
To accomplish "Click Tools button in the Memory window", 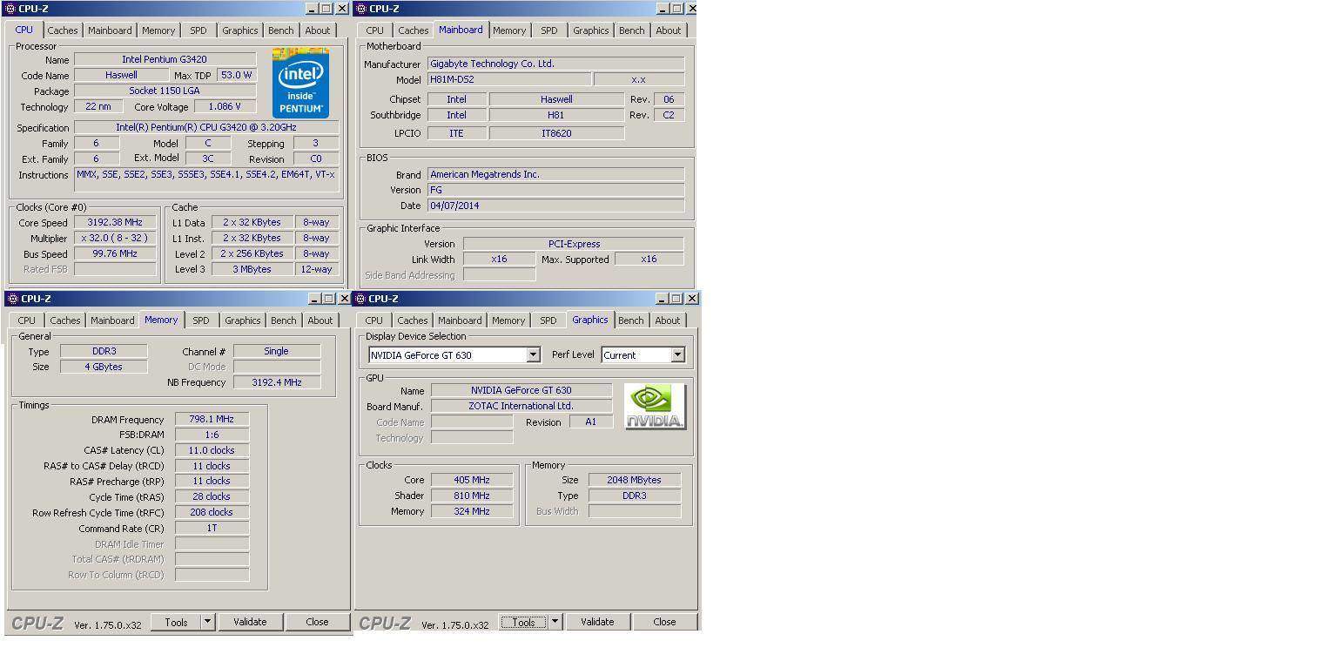I will click(176, 622).
